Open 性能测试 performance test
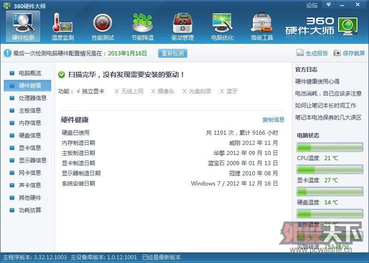Image resolution: width=369 pixels, height=263 pixels. point(102,26)
